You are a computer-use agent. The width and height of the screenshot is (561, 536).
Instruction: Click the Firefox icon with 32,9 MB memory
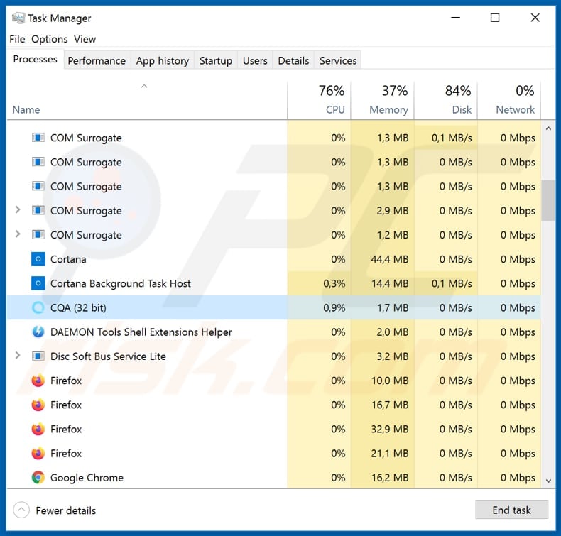click(38, 429)
